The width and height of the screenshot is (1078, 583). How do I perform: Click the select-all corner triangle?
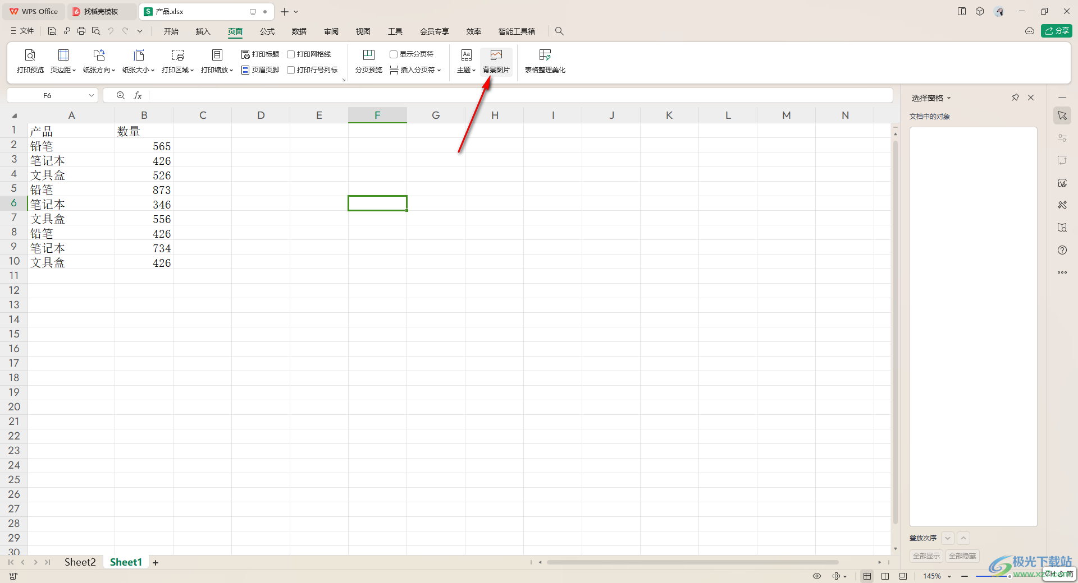pyautogui.click(x=15, y=115)
